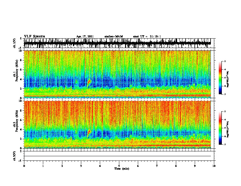Click the flat ch.3 signal line
Image resolution: width=241 pixels, height=186 pixels.
117,156
